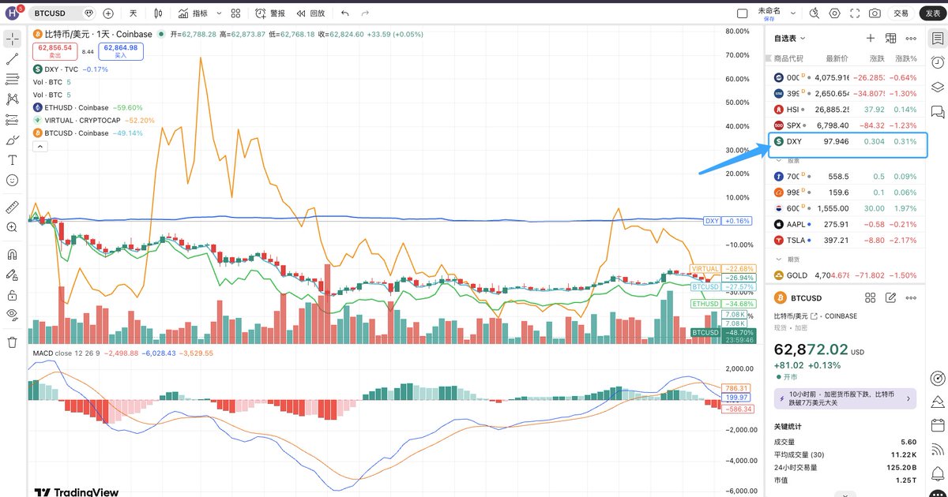
Task: Select the AAPL row in watchlist
Action: pos(846,224)
